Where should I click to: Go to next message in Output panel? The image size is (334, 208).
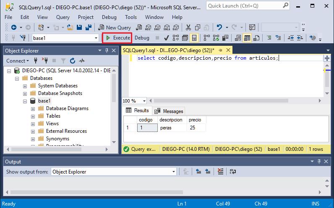coord(208,171)
